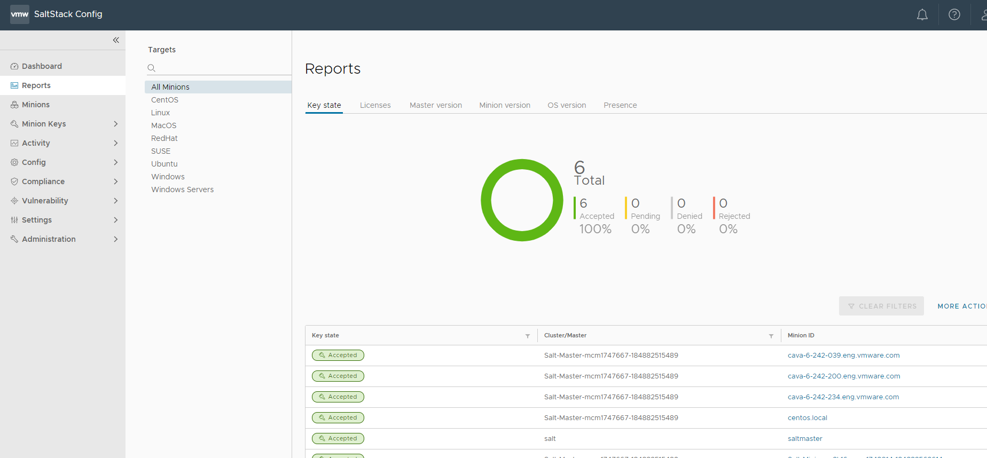Viewport: 987px width, 458px height.
Task: Open the OS version tab
Action: (567, 105)
